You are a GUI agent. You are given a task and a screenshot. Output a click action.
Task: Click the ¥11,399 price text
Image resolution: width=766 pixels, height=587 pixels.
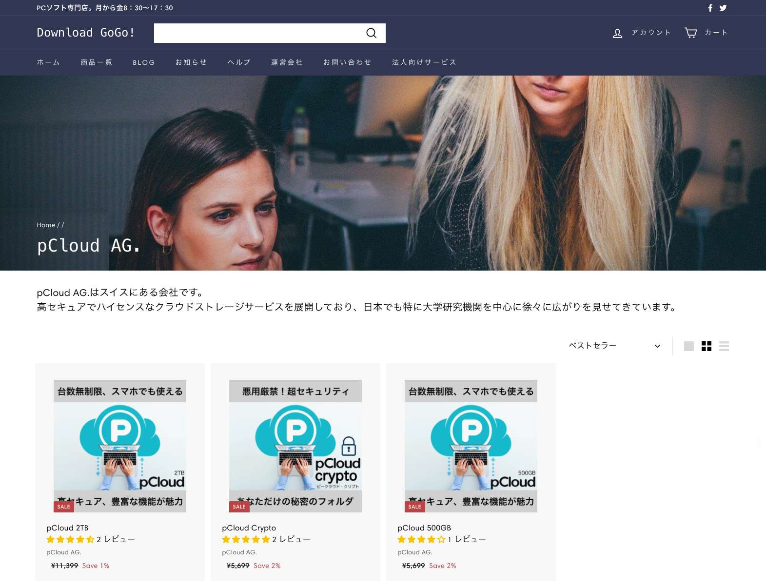pyautogui.click(x=65, y=566)
